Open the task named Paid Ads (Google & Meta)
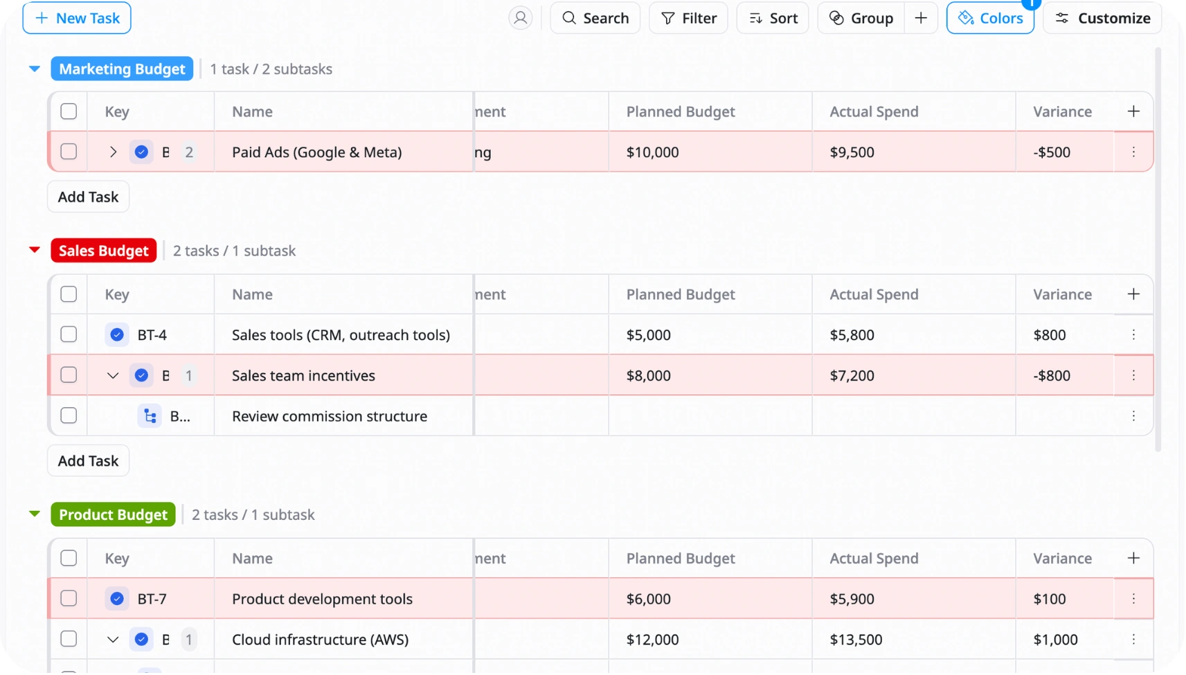Screen dimensions: 1186x675 pos(316,152)
